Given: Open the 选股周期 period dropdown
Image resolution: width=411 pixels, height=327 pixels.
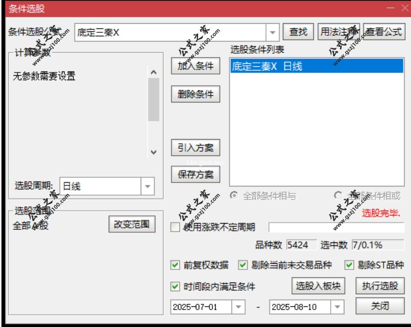Looking at the screenshot, I should pyautogui.click(x=147, y=186).
